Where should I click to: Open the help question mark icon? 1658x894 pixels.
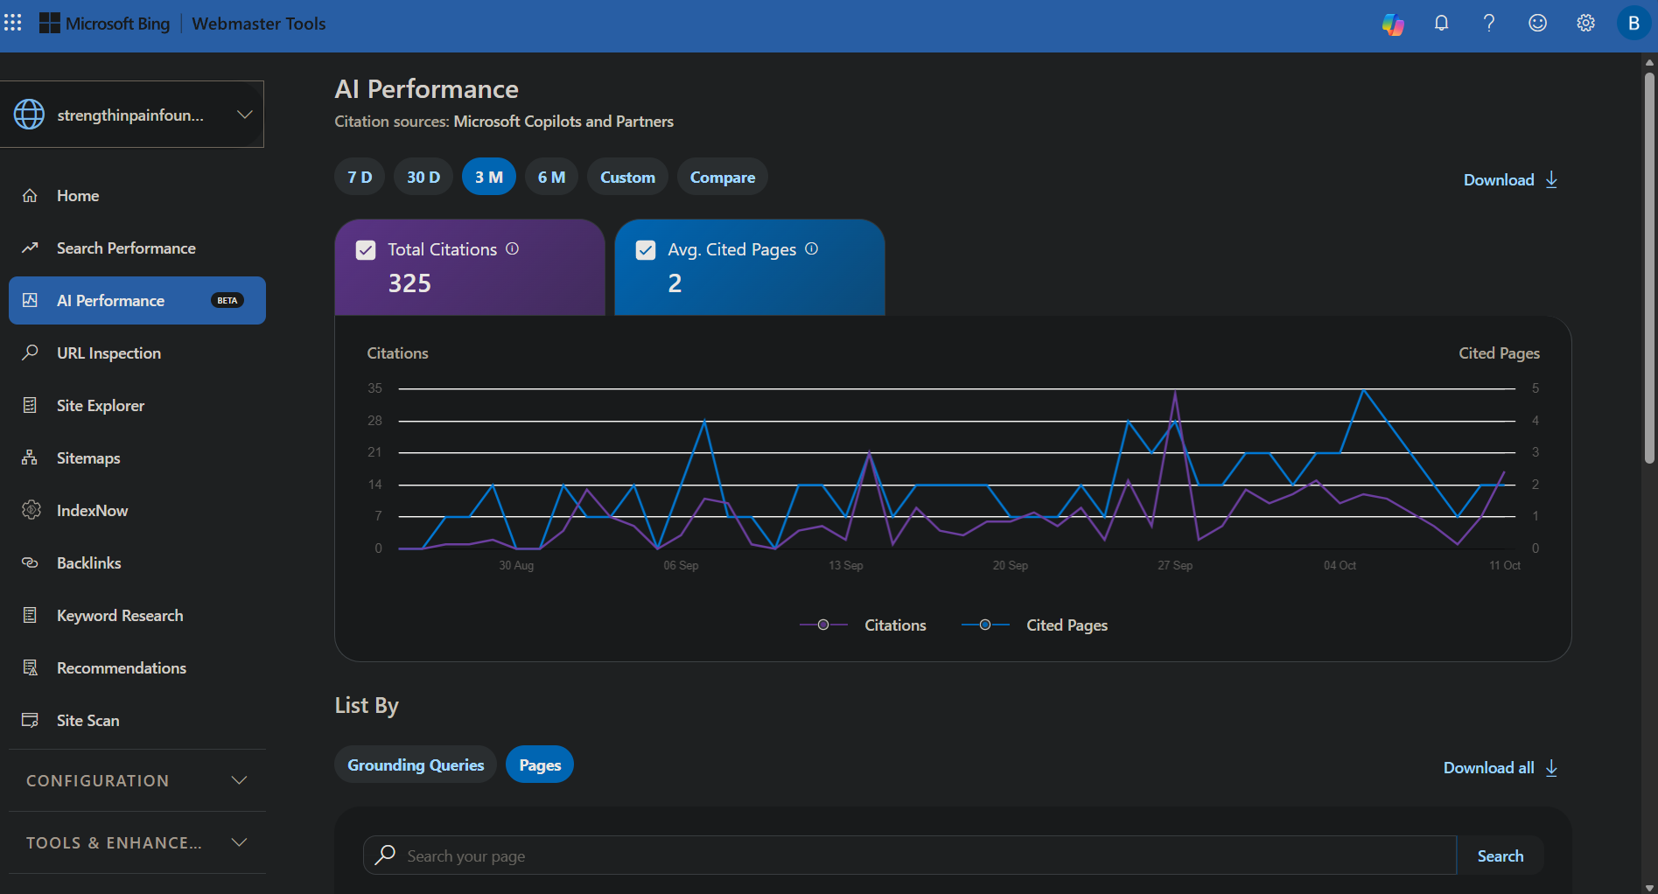pos(1489,24)
